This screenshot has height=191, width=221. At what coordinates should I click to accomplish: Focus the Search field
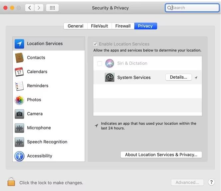pyautogui.click(x=192, y=8)
